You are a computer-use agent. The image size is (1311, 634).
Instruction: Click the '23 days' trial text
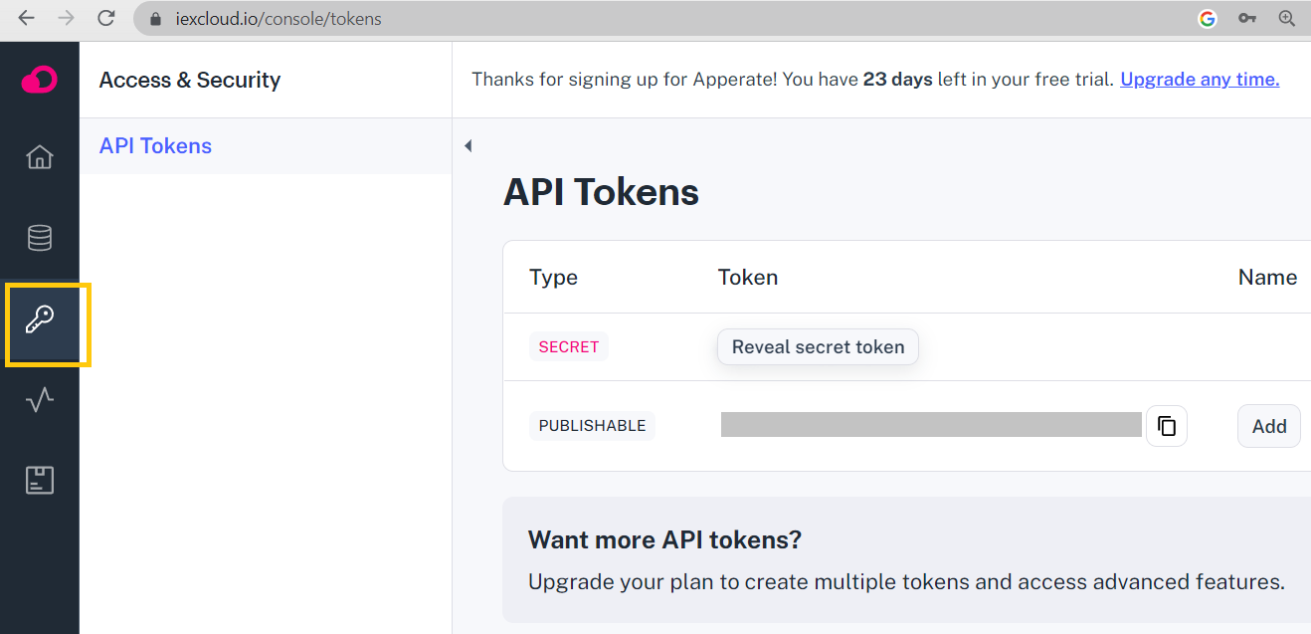[898, 80]
